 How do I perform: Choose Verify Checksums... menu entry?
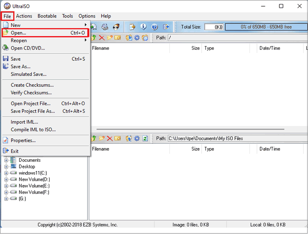pos(46,93)
